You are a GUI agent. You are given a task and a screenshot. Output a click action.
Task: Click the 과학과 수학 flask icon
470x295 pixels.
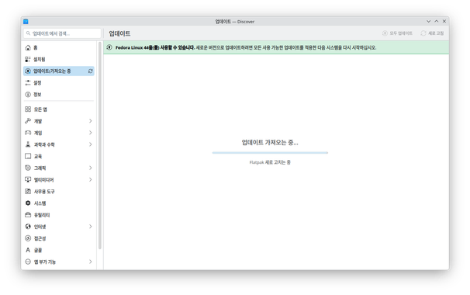(x=28, y=144)
